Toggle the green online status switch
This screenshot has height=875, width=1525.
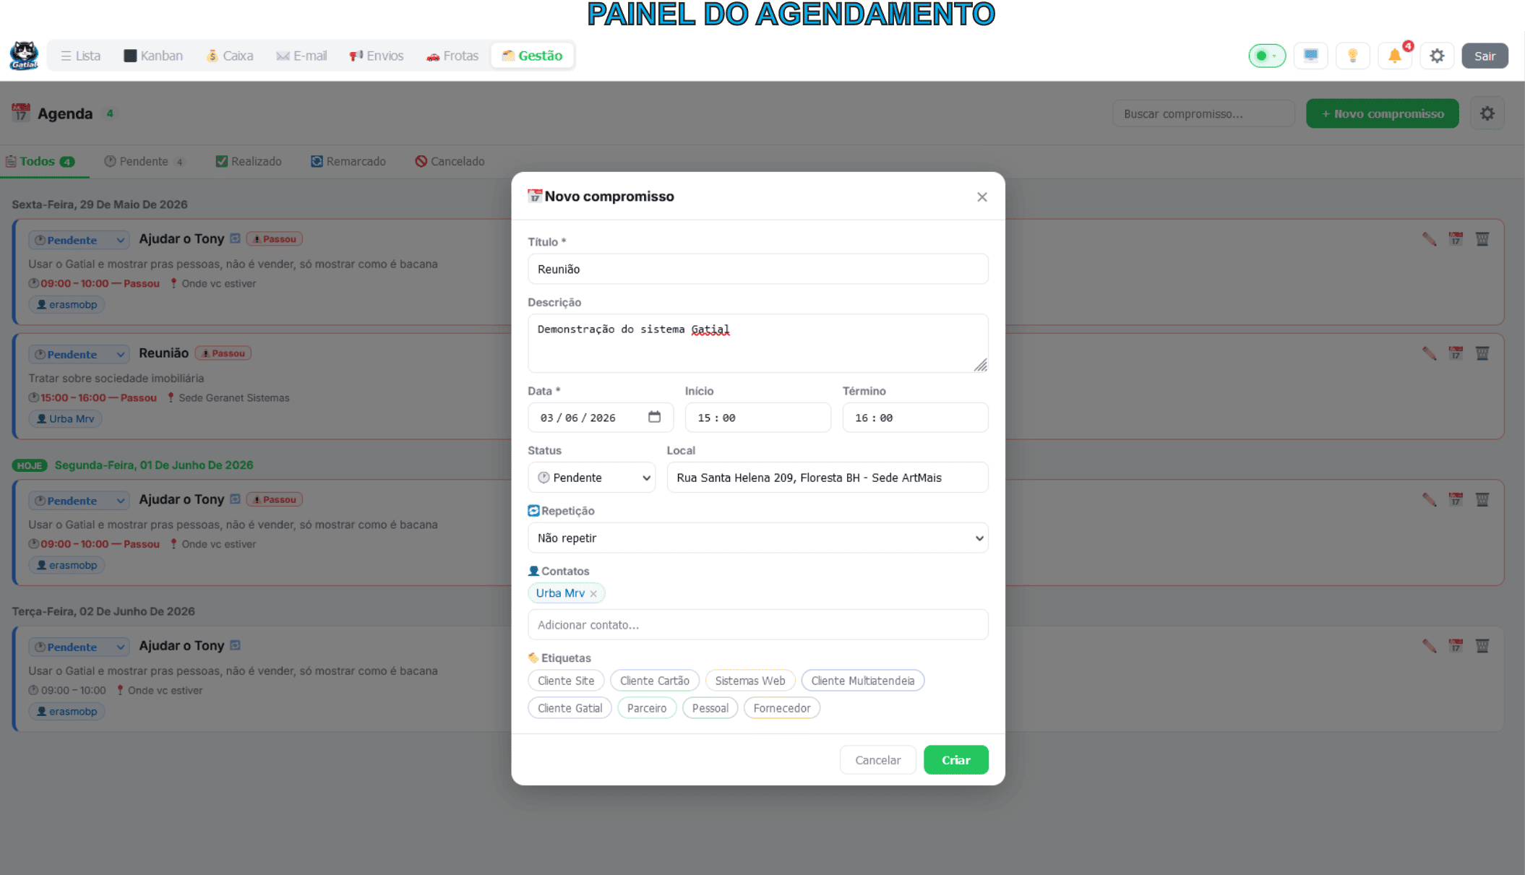[x=1267, y=56]
